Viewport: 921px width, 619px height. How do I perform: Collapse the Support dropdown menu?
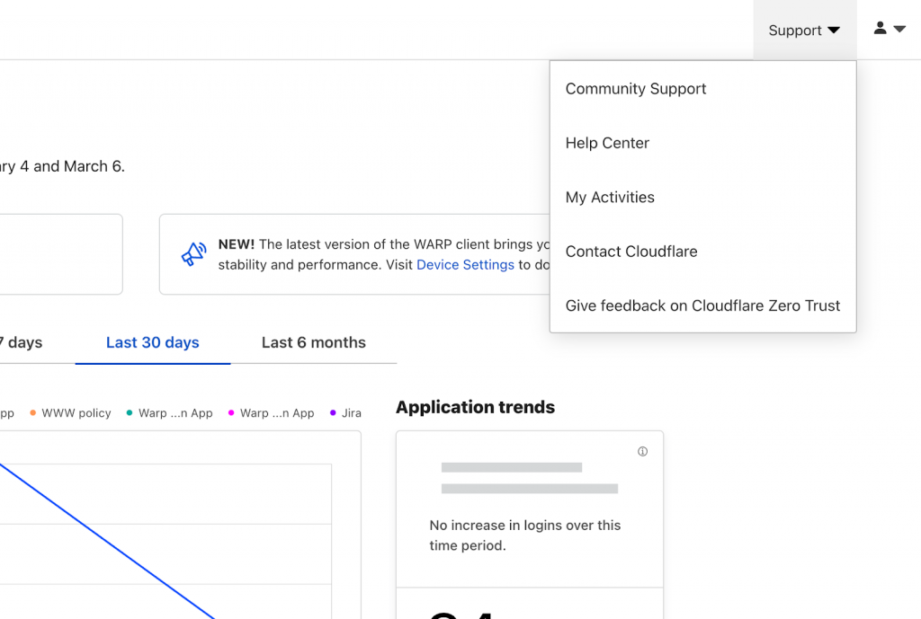click(805, 30)
